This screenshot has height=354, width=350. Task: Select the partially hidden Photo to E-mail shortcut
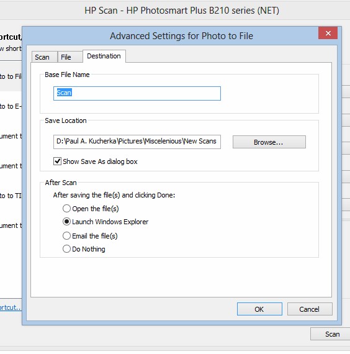click(x=11, y=106)
